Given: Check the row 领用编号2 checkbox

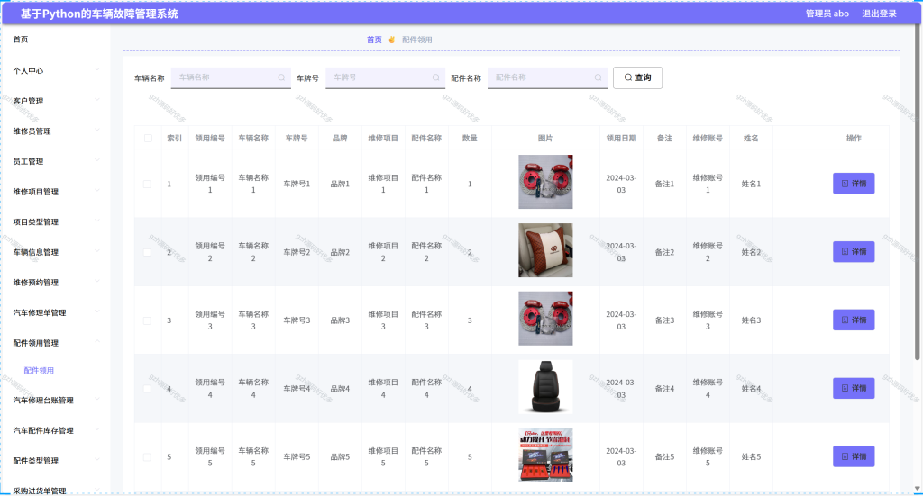Looking at the screenshot, I should pos(147,252).
